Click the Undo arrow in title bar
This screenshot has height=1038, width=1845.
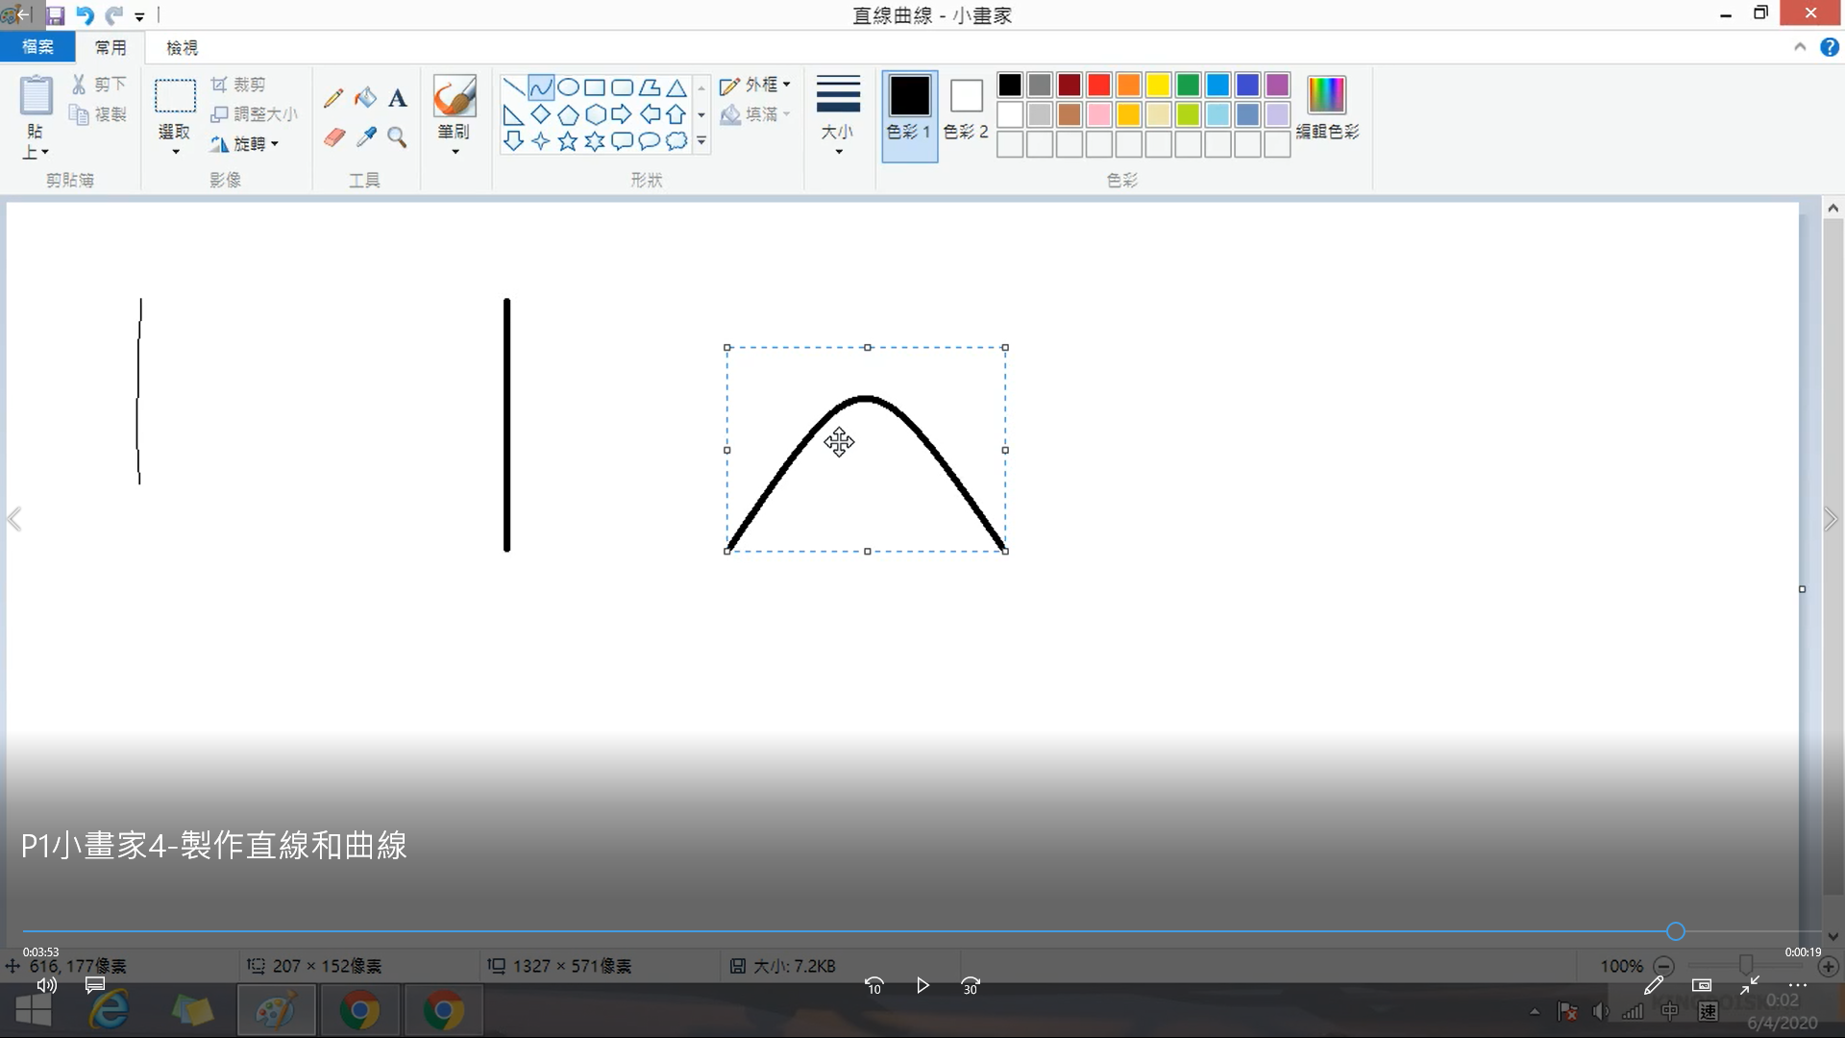(85, 15)
